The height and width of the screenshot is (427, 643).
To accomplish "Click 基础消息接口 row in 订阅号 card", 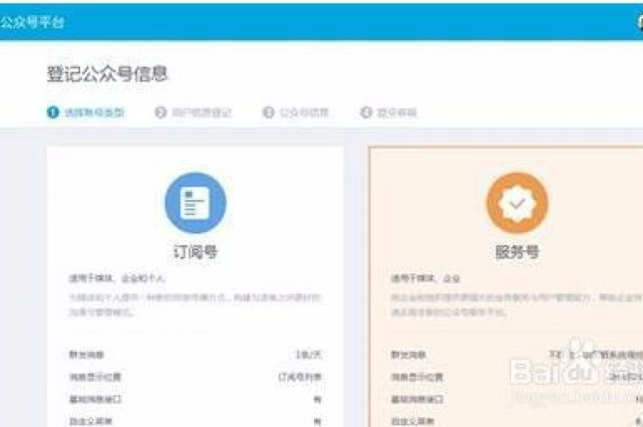I will [195, 399].
